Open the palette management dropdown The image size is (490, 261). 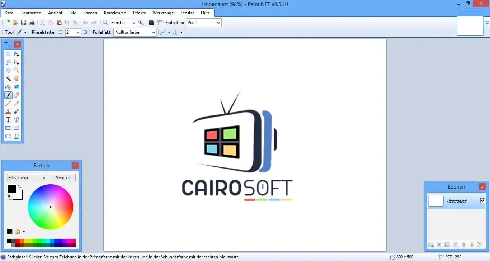24,232
